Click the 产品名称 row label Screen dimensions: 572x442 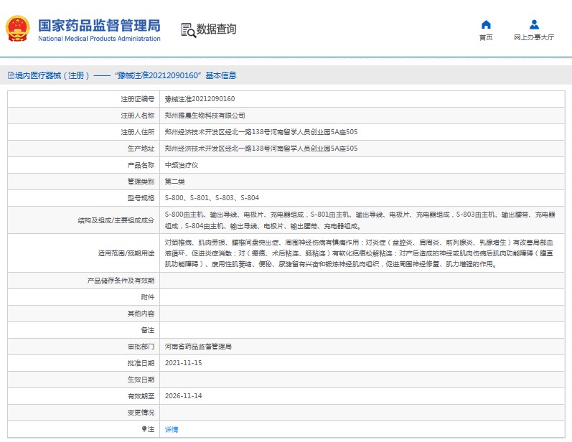(141, 165)
